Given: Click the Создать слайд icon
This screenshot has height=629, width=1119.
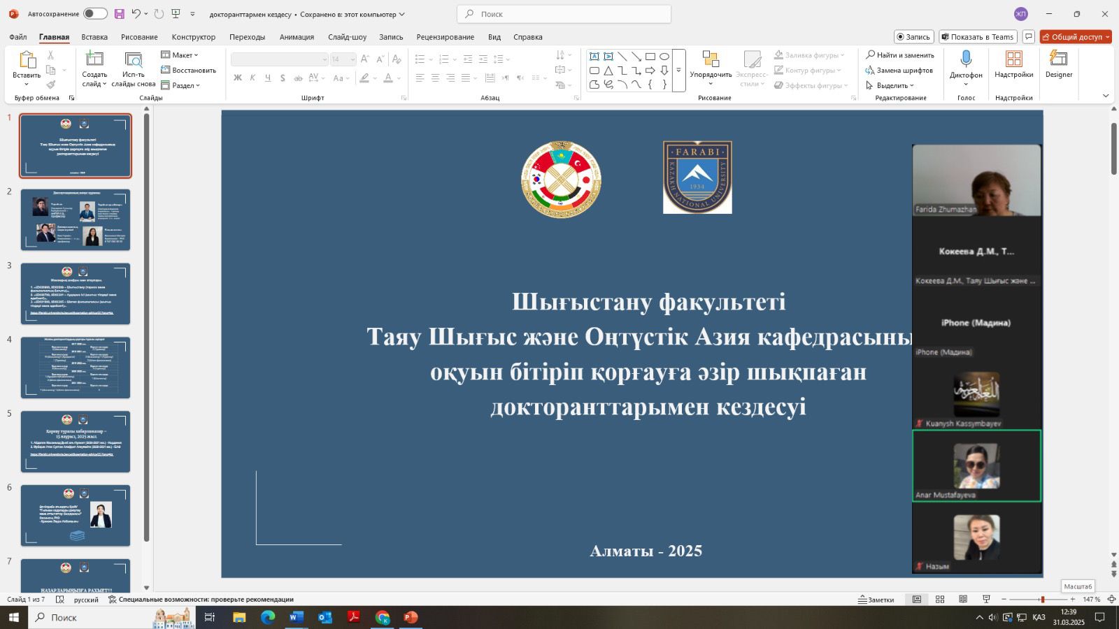Looking at the screenshot, I should click(x=94, y=59).
